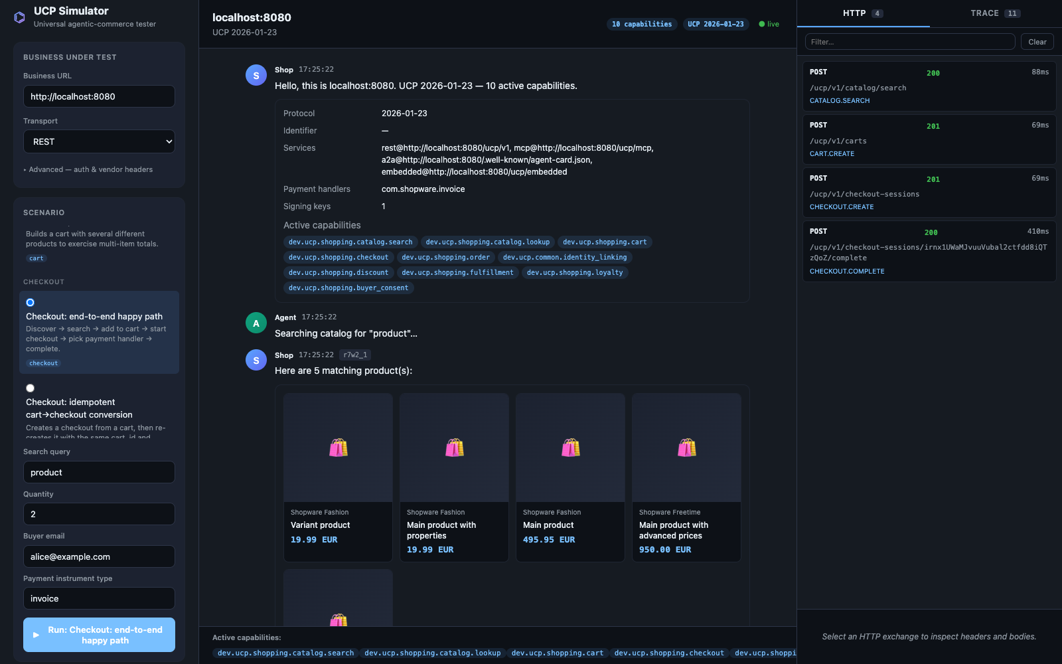
Task: Click footer dev.ucp.shopping.catalog.lookup chip
Action: coord(433,653)
